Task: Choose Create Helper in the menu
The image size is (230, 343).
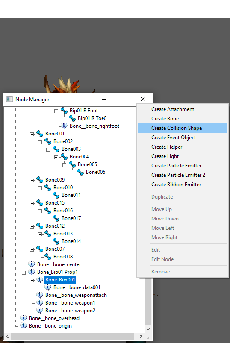Action: click(183, 147)
